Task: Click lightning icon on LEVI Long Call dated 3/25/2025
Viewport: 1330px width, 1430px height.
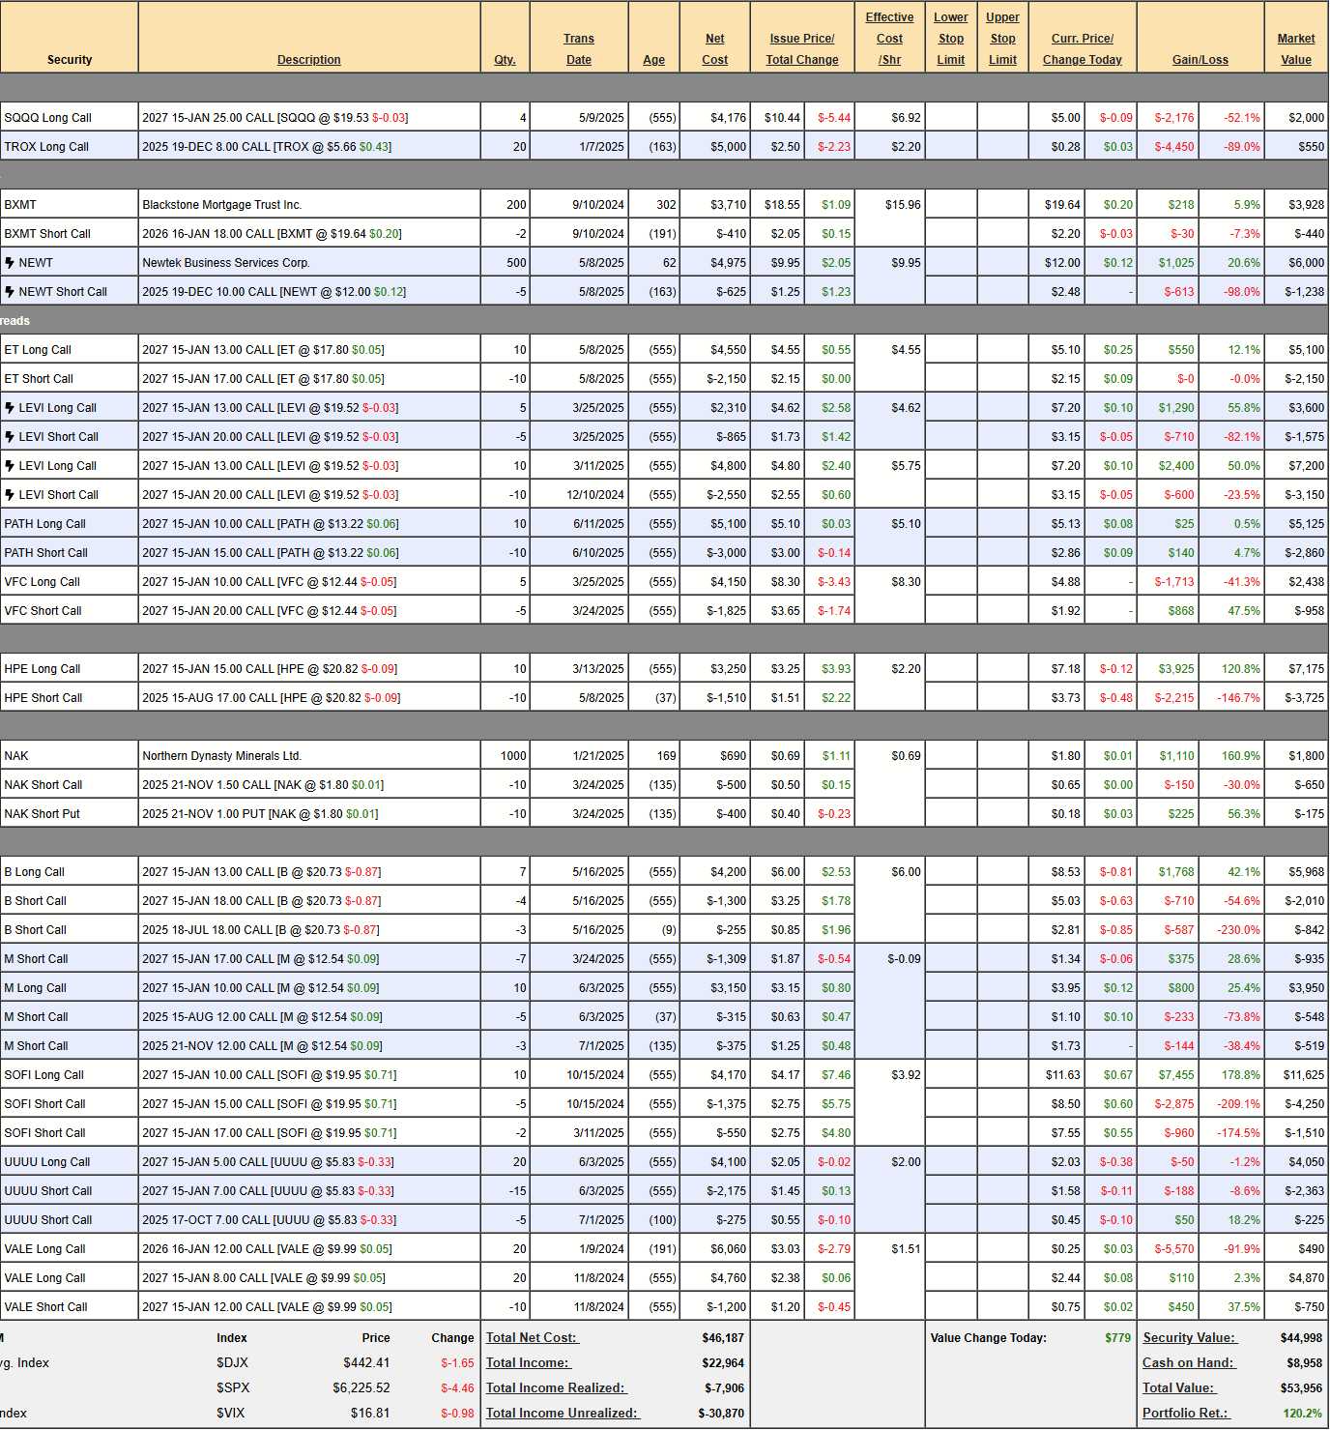Action: point(10,408)
